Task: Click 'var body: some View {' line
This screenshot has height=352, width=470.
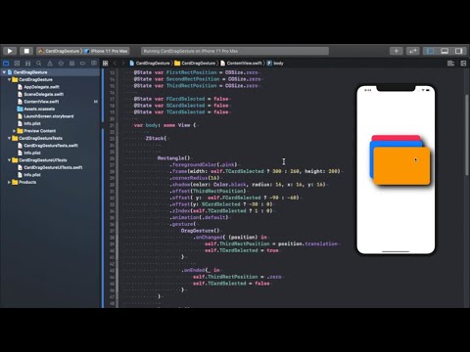Action: click(164, 125)
